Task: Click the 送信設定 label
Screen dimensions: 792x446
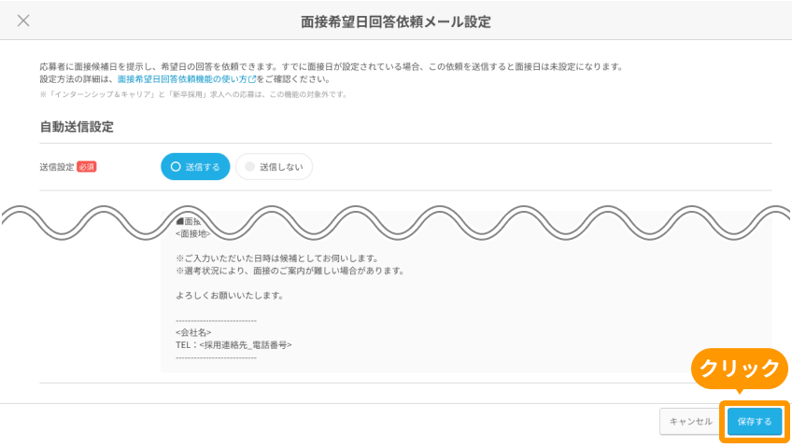Action: [x=57, y=167]
